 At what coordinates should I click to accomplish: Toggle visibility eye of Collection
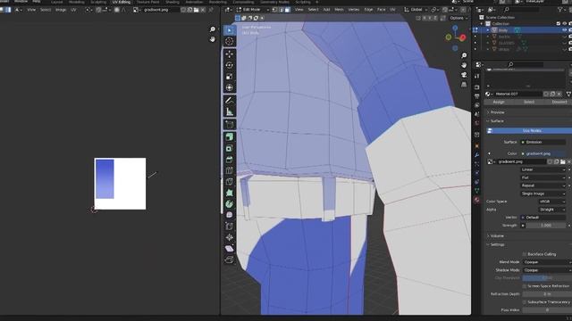click(565, 24)
